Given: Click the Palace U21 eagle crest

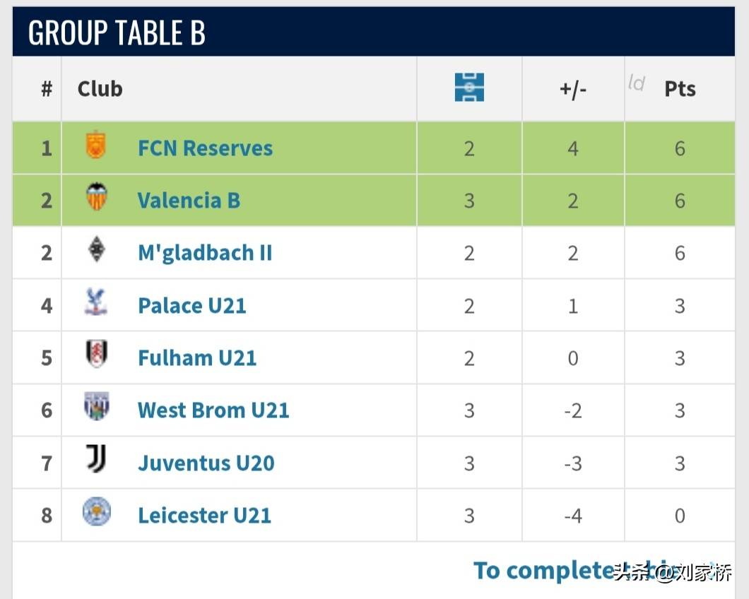Looking at the screenshot, I should pos(96,303).
